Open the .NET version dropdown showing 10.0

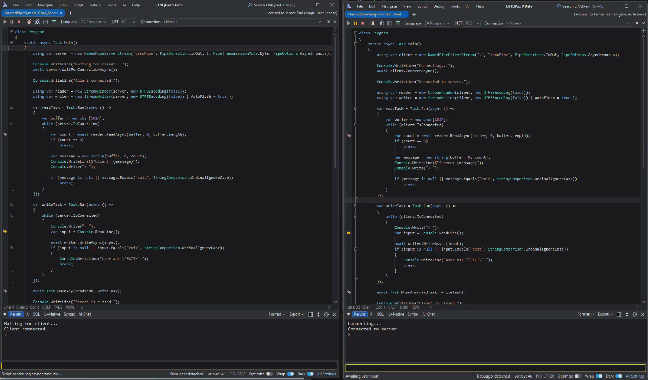(x=472, y=23)
